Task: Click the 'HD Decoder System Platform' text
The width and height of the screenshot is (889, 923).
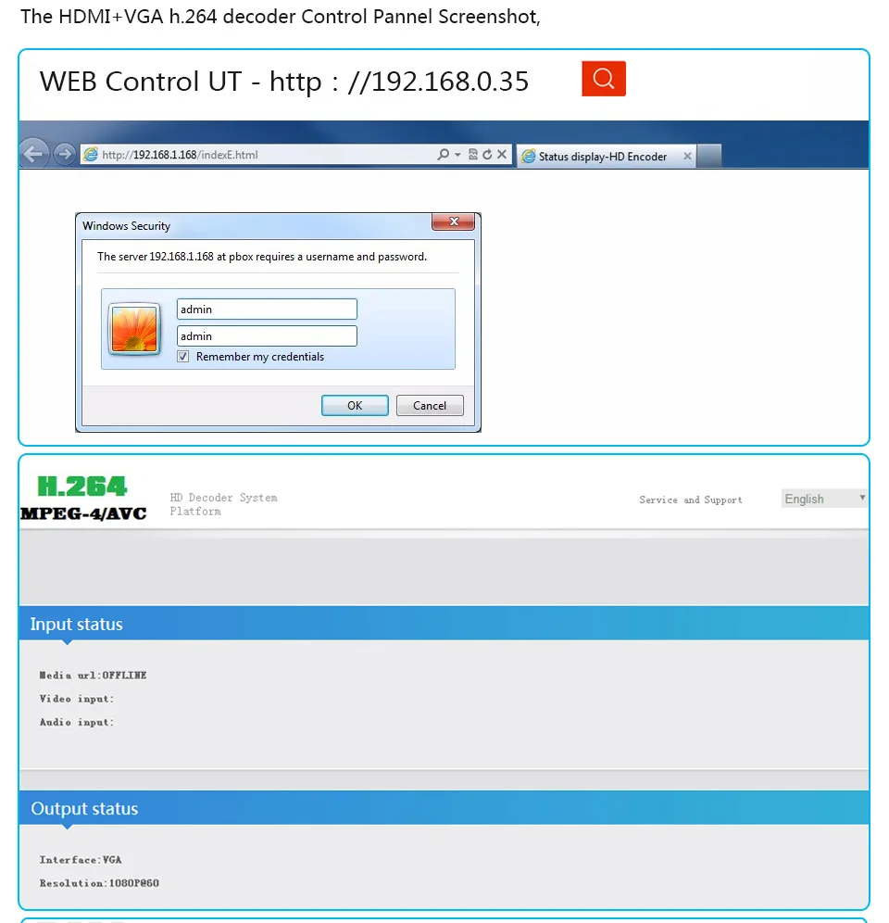Action: (x=223, y=504)
